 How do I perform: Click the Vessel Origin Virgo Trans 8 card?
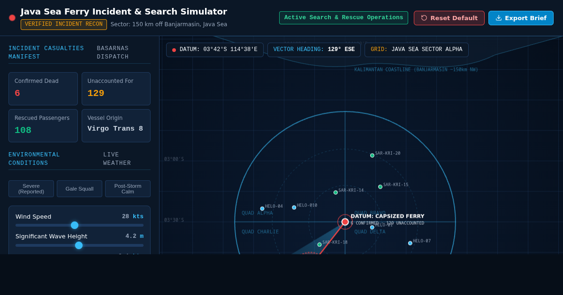[x=116, y=125]
